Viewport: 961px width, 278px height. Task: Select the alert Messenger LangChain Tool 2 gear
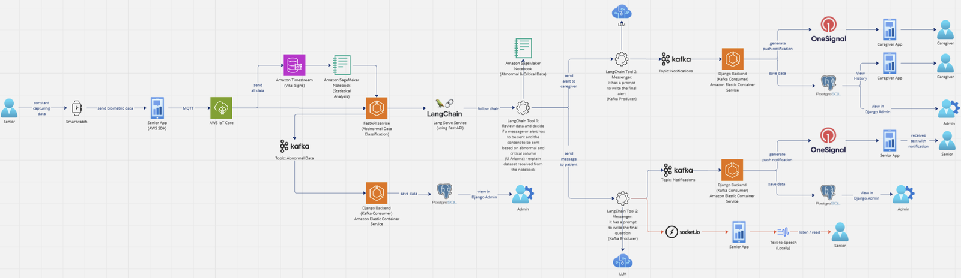tap(622, 59)
